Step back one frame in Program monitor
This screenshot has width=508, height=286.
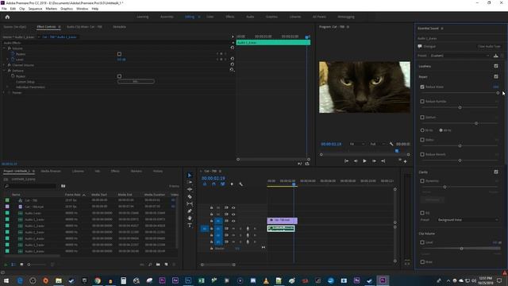point(356,160)
